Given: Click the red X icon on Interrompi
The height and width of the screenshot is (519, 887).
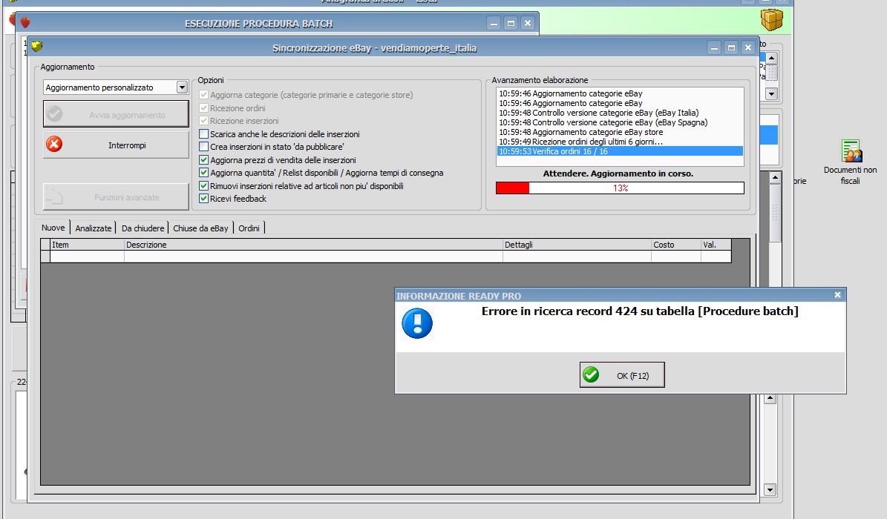Looking at the screenshot, I should 54,144.
